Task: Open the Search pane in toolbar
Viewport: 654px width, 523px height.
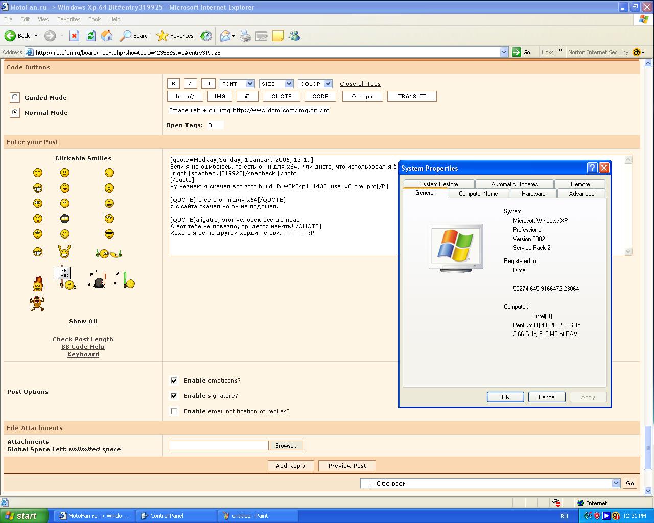Action: [135, 36]
